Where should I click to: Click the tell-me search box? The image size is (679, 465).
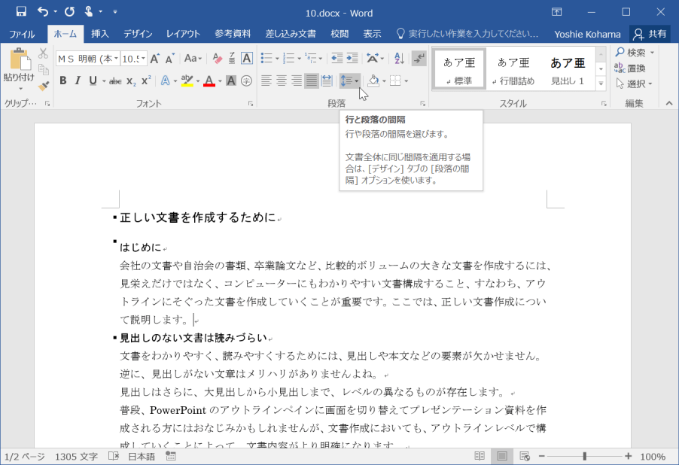click(x=467, y=34)
